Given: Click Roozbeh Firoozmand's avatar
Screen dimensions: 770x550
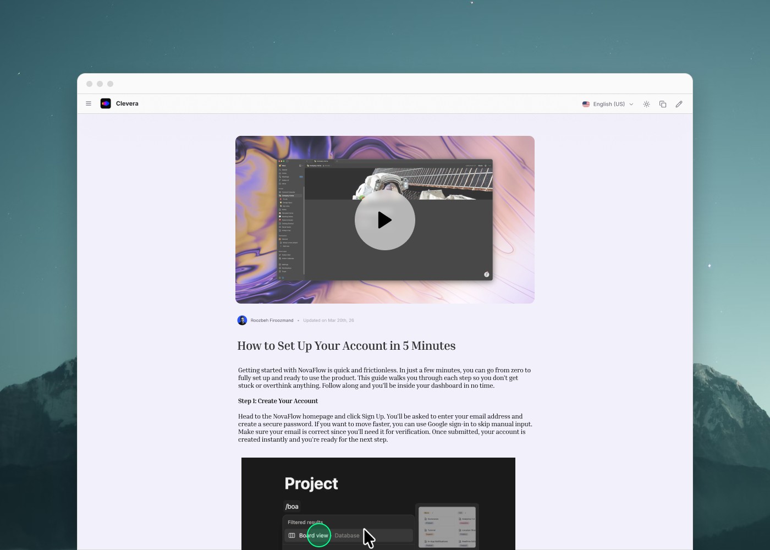Looking at the screenshot, I should tap(242, 320).
